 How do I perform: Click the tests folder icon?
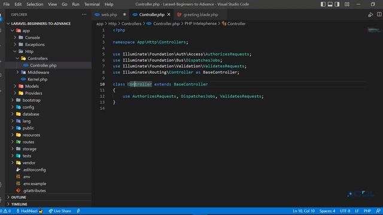coord(19,156)
